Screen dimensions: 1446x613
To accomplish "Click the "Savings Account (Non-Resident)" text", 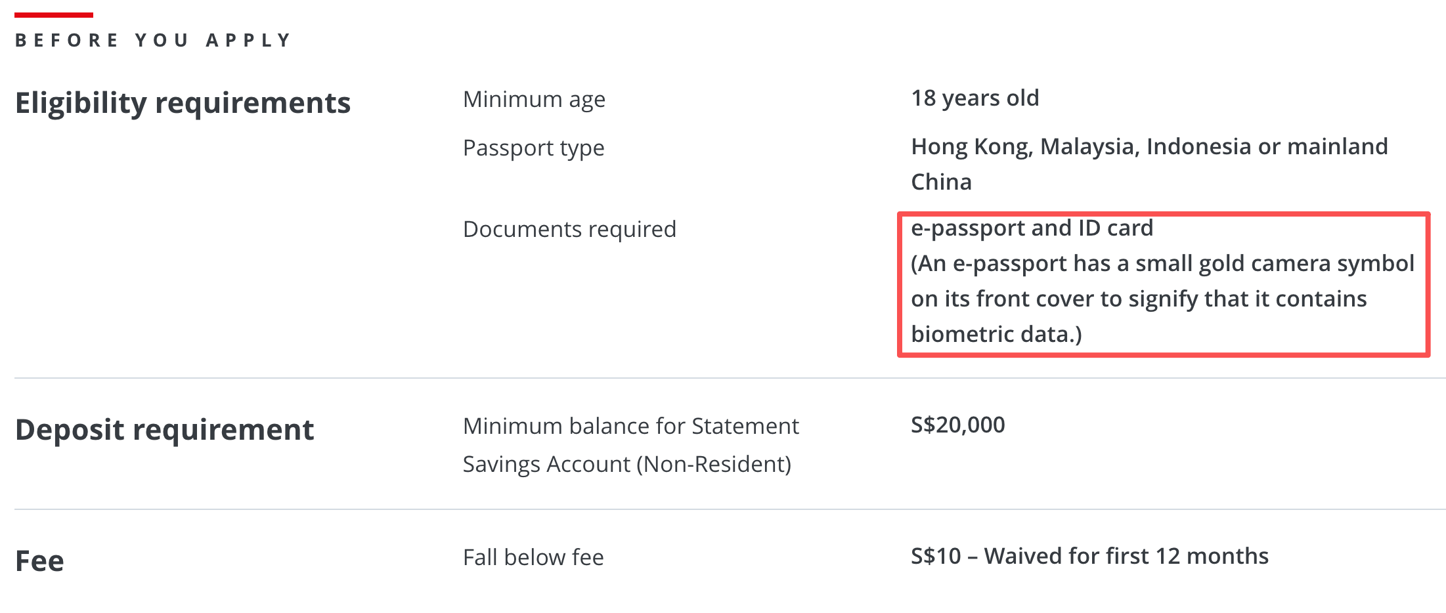I will click(626, 464).
